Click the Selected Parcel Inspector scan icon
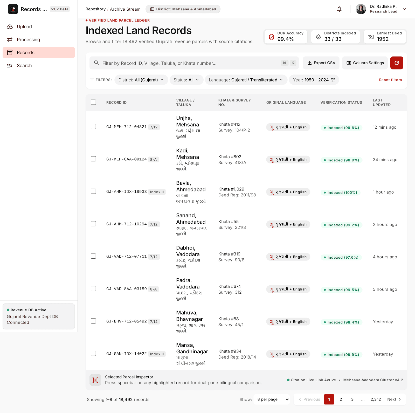Screen dimensions: 415x413 95,380
